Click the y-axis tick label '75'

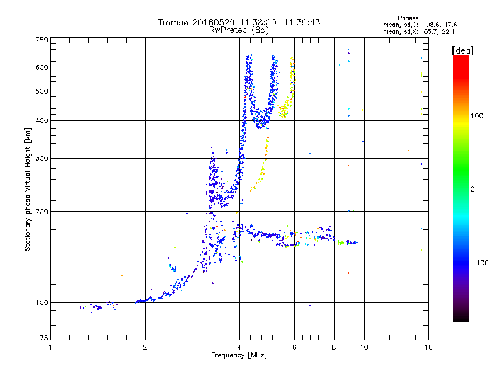(x=44, y=338)
